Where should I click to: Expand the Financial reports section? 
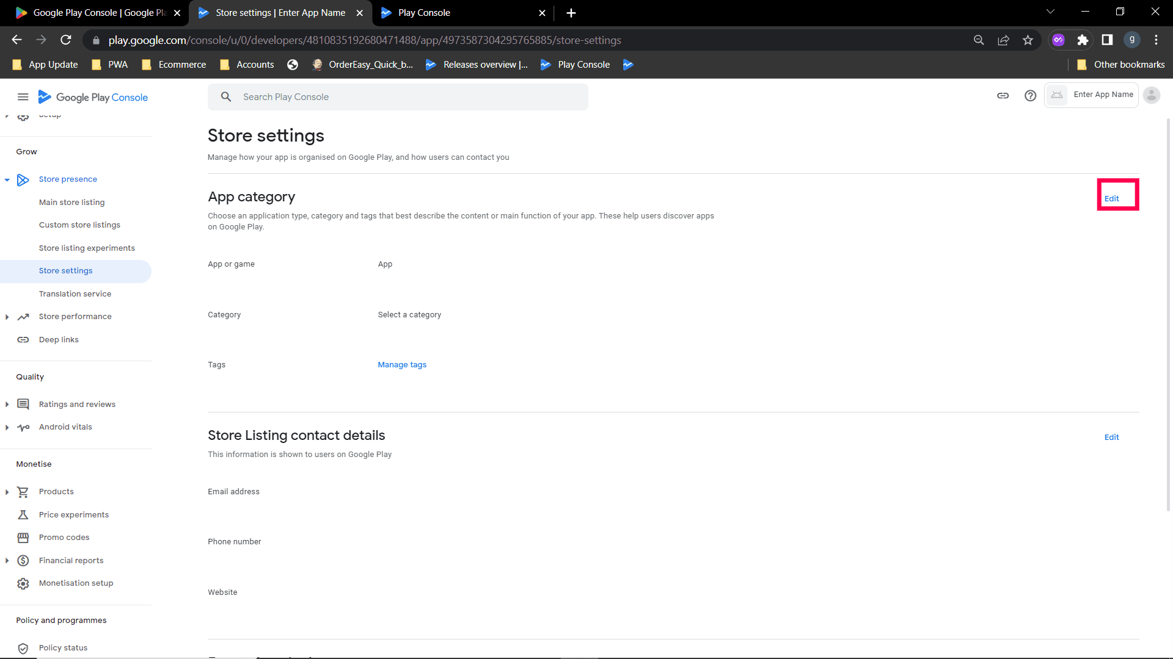[7, 561]
